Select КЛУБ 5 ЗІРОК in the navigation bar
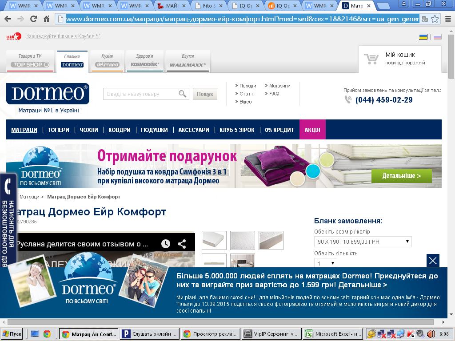The width and height of the screenshot is (455, 341). [237, 130]
